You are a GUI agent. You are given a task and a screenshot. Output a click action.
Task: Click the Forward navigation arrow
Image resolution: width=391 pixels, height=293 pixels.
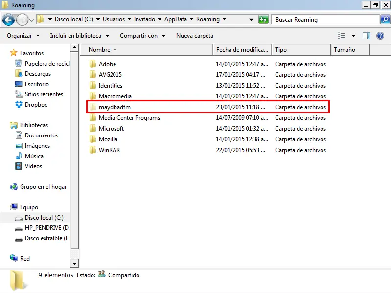pos(22,20)
